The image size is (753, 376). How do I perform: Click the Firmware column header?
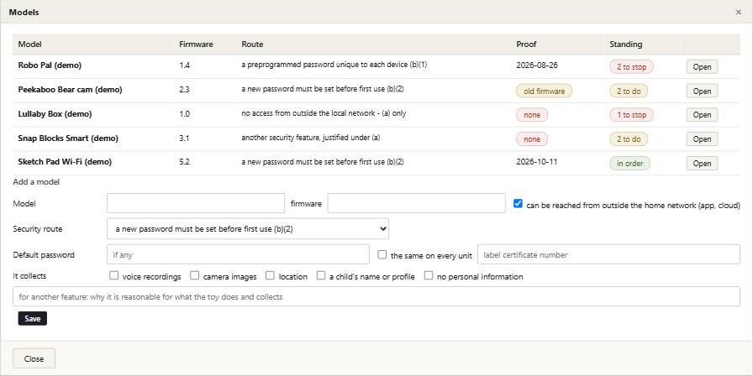click(196, 44)
